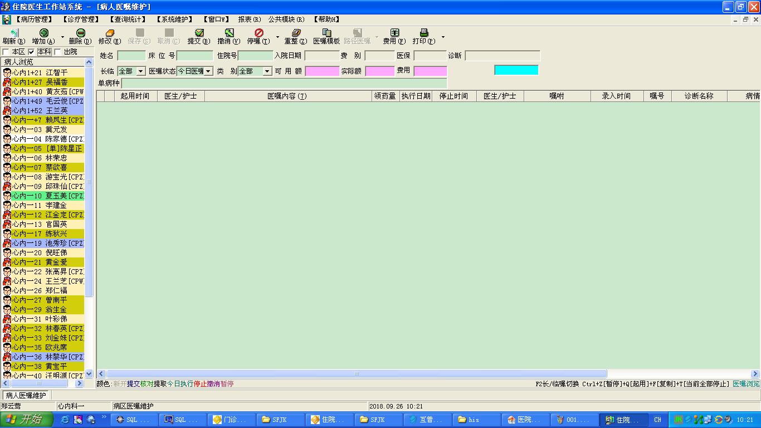Open the 【诊疗管理】 menu
The width and height of the screenshot is (761, 428).
click(x=81, y=20)
